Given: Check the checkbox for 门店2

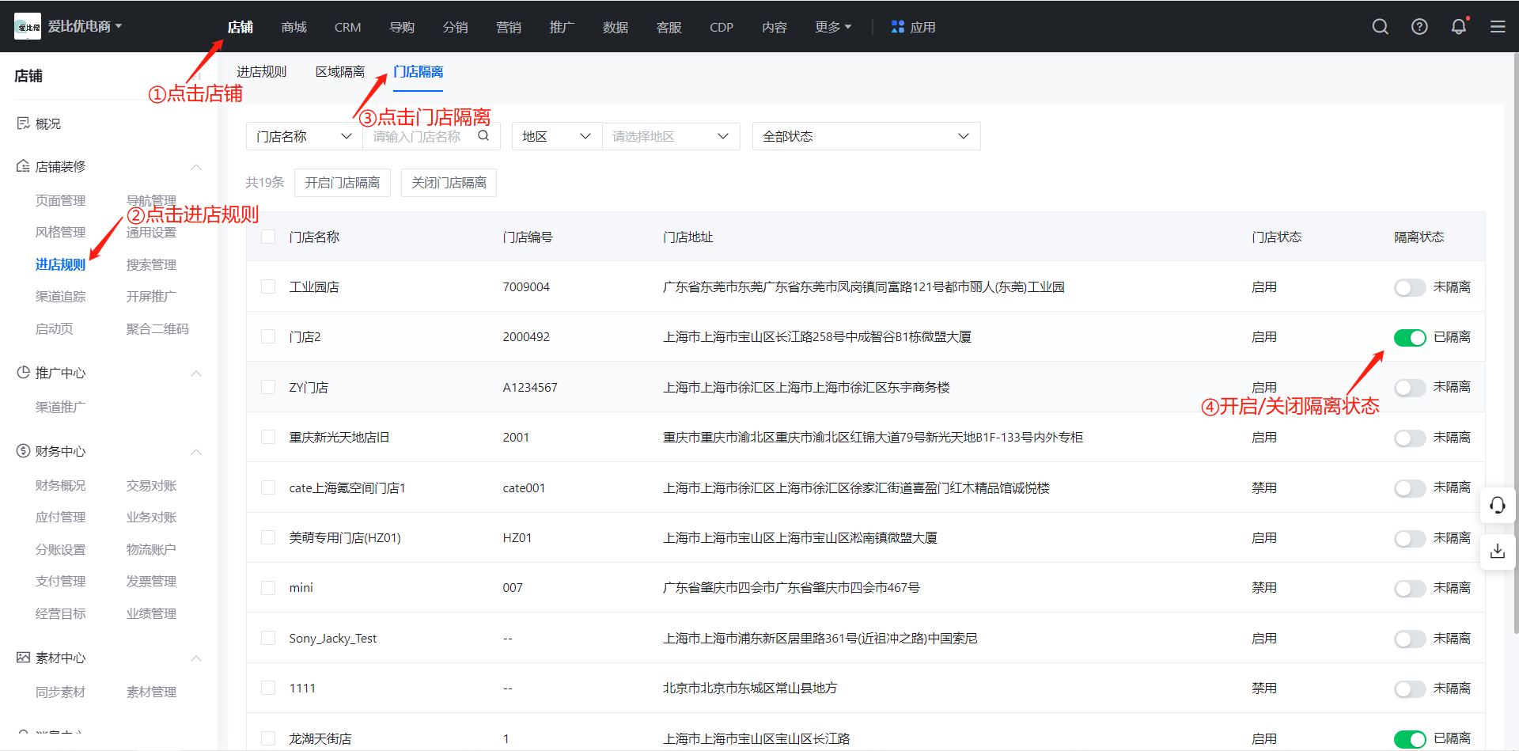Looking at the screenshot, I should pos(268,336).
